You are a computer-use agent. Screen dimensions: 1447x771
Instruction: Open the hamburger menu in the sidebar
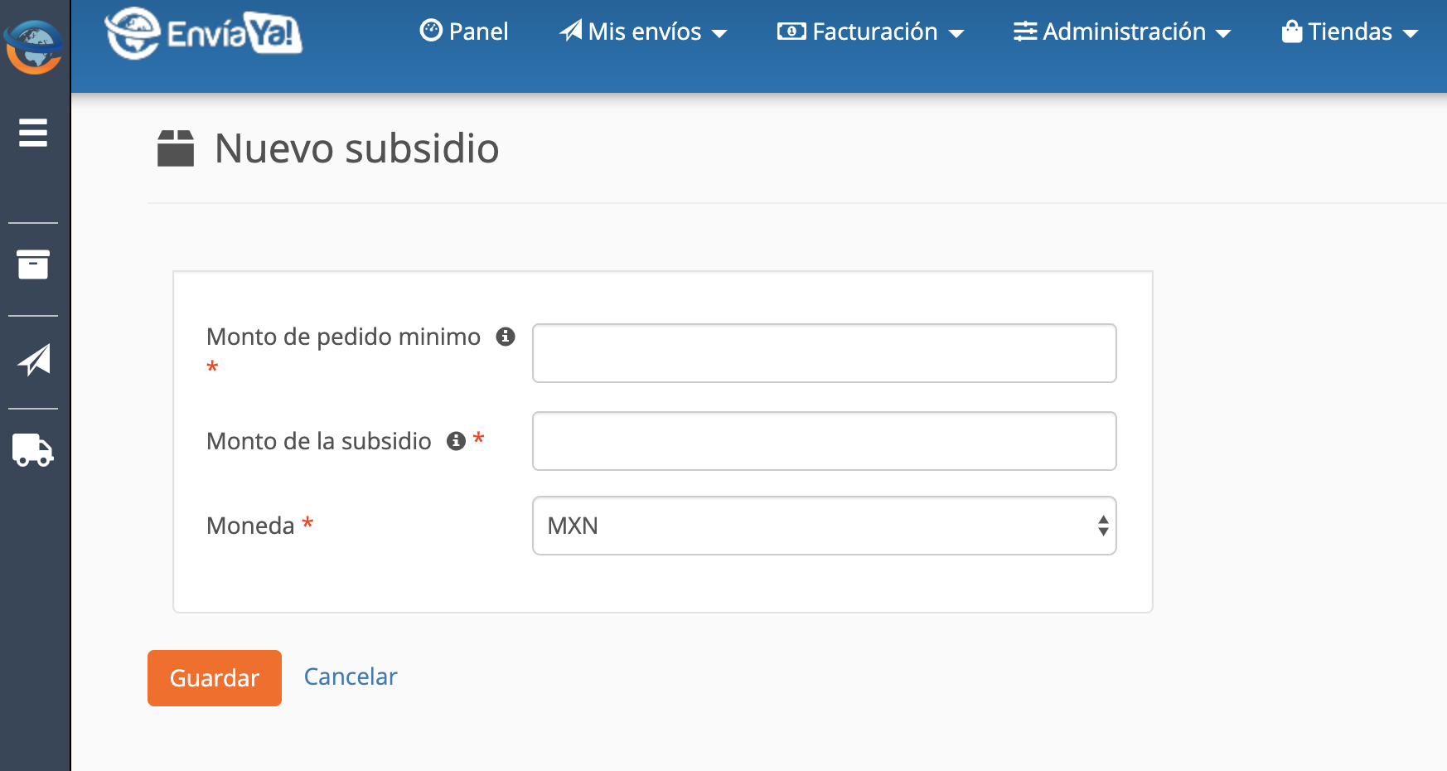(x=33, y=133)
